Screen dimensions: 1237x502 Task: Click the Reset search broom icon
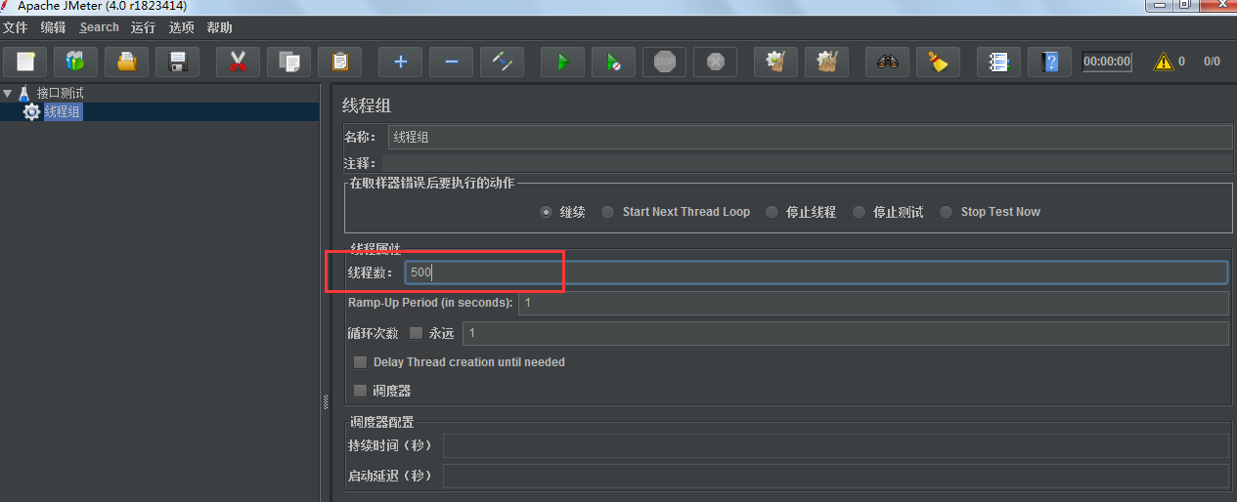(x=938, y=63)
